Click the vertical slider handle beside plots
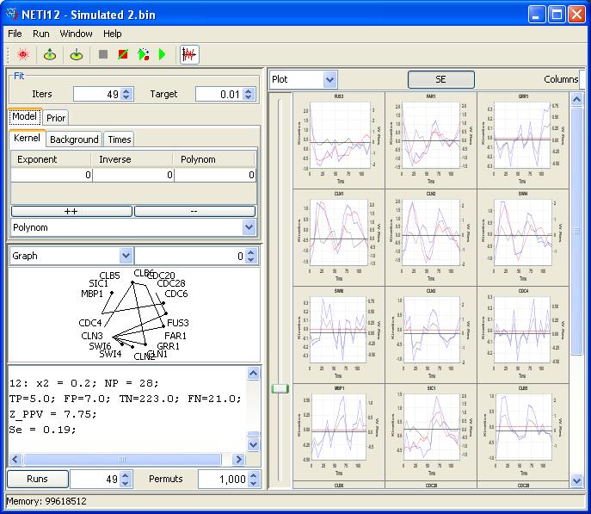The image size is (591, 514). 280,389
